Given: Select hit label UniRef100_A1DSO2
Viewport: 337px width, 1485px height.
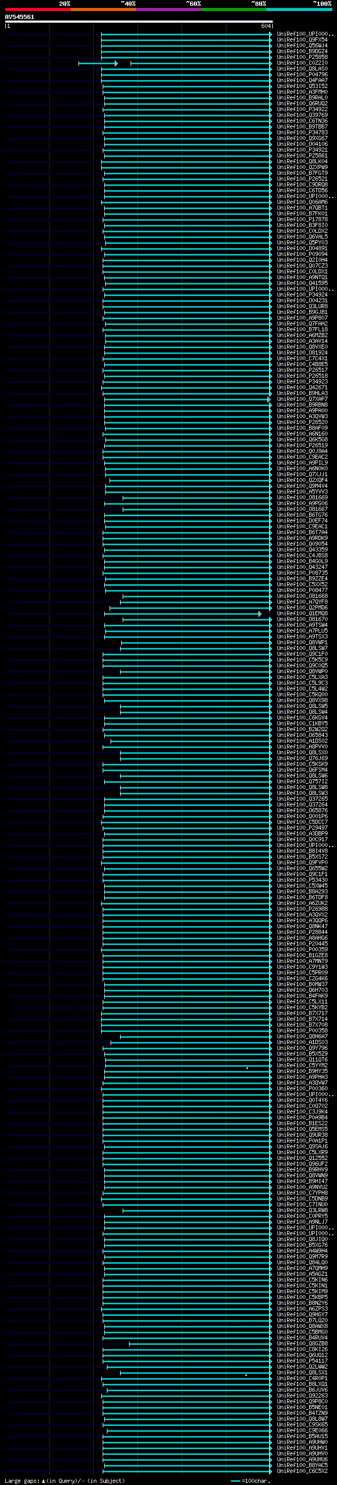Looking at the screenshot, I should 302,741.
